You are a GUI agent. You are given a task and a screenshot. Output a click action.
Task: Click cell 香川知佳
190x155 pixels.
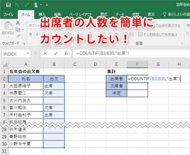coord(26,108)
